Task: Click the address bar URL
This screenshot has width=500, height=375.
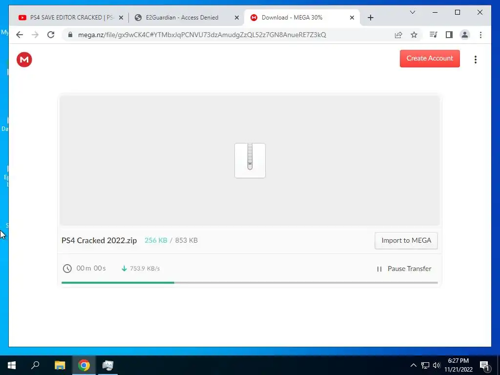Action: (x=202, y=35)
